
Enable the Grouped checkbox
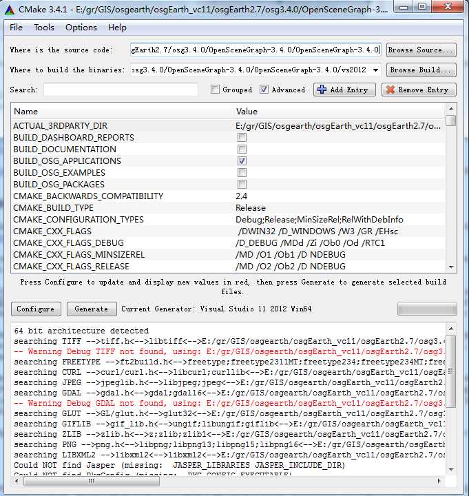tap(215, 90)
